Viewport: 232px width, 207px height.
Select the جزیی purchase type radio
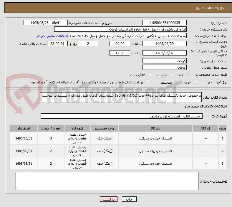click(195, 82)
